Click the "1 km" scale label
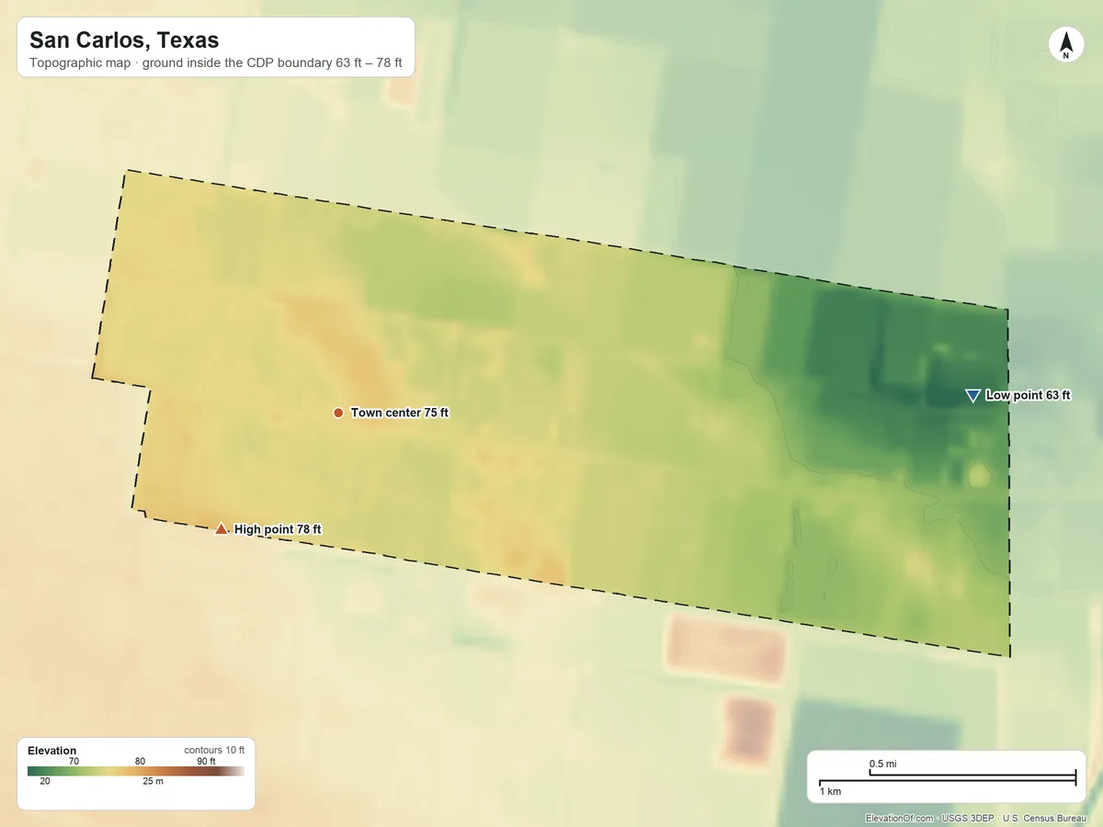This screenshot has height=827, width=1103. [x=830, y=790]
